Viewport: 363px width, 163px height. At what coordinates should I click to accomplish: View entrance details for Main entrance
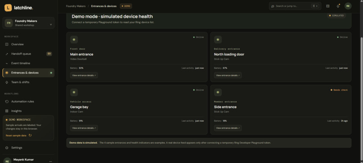pos(84,75)
